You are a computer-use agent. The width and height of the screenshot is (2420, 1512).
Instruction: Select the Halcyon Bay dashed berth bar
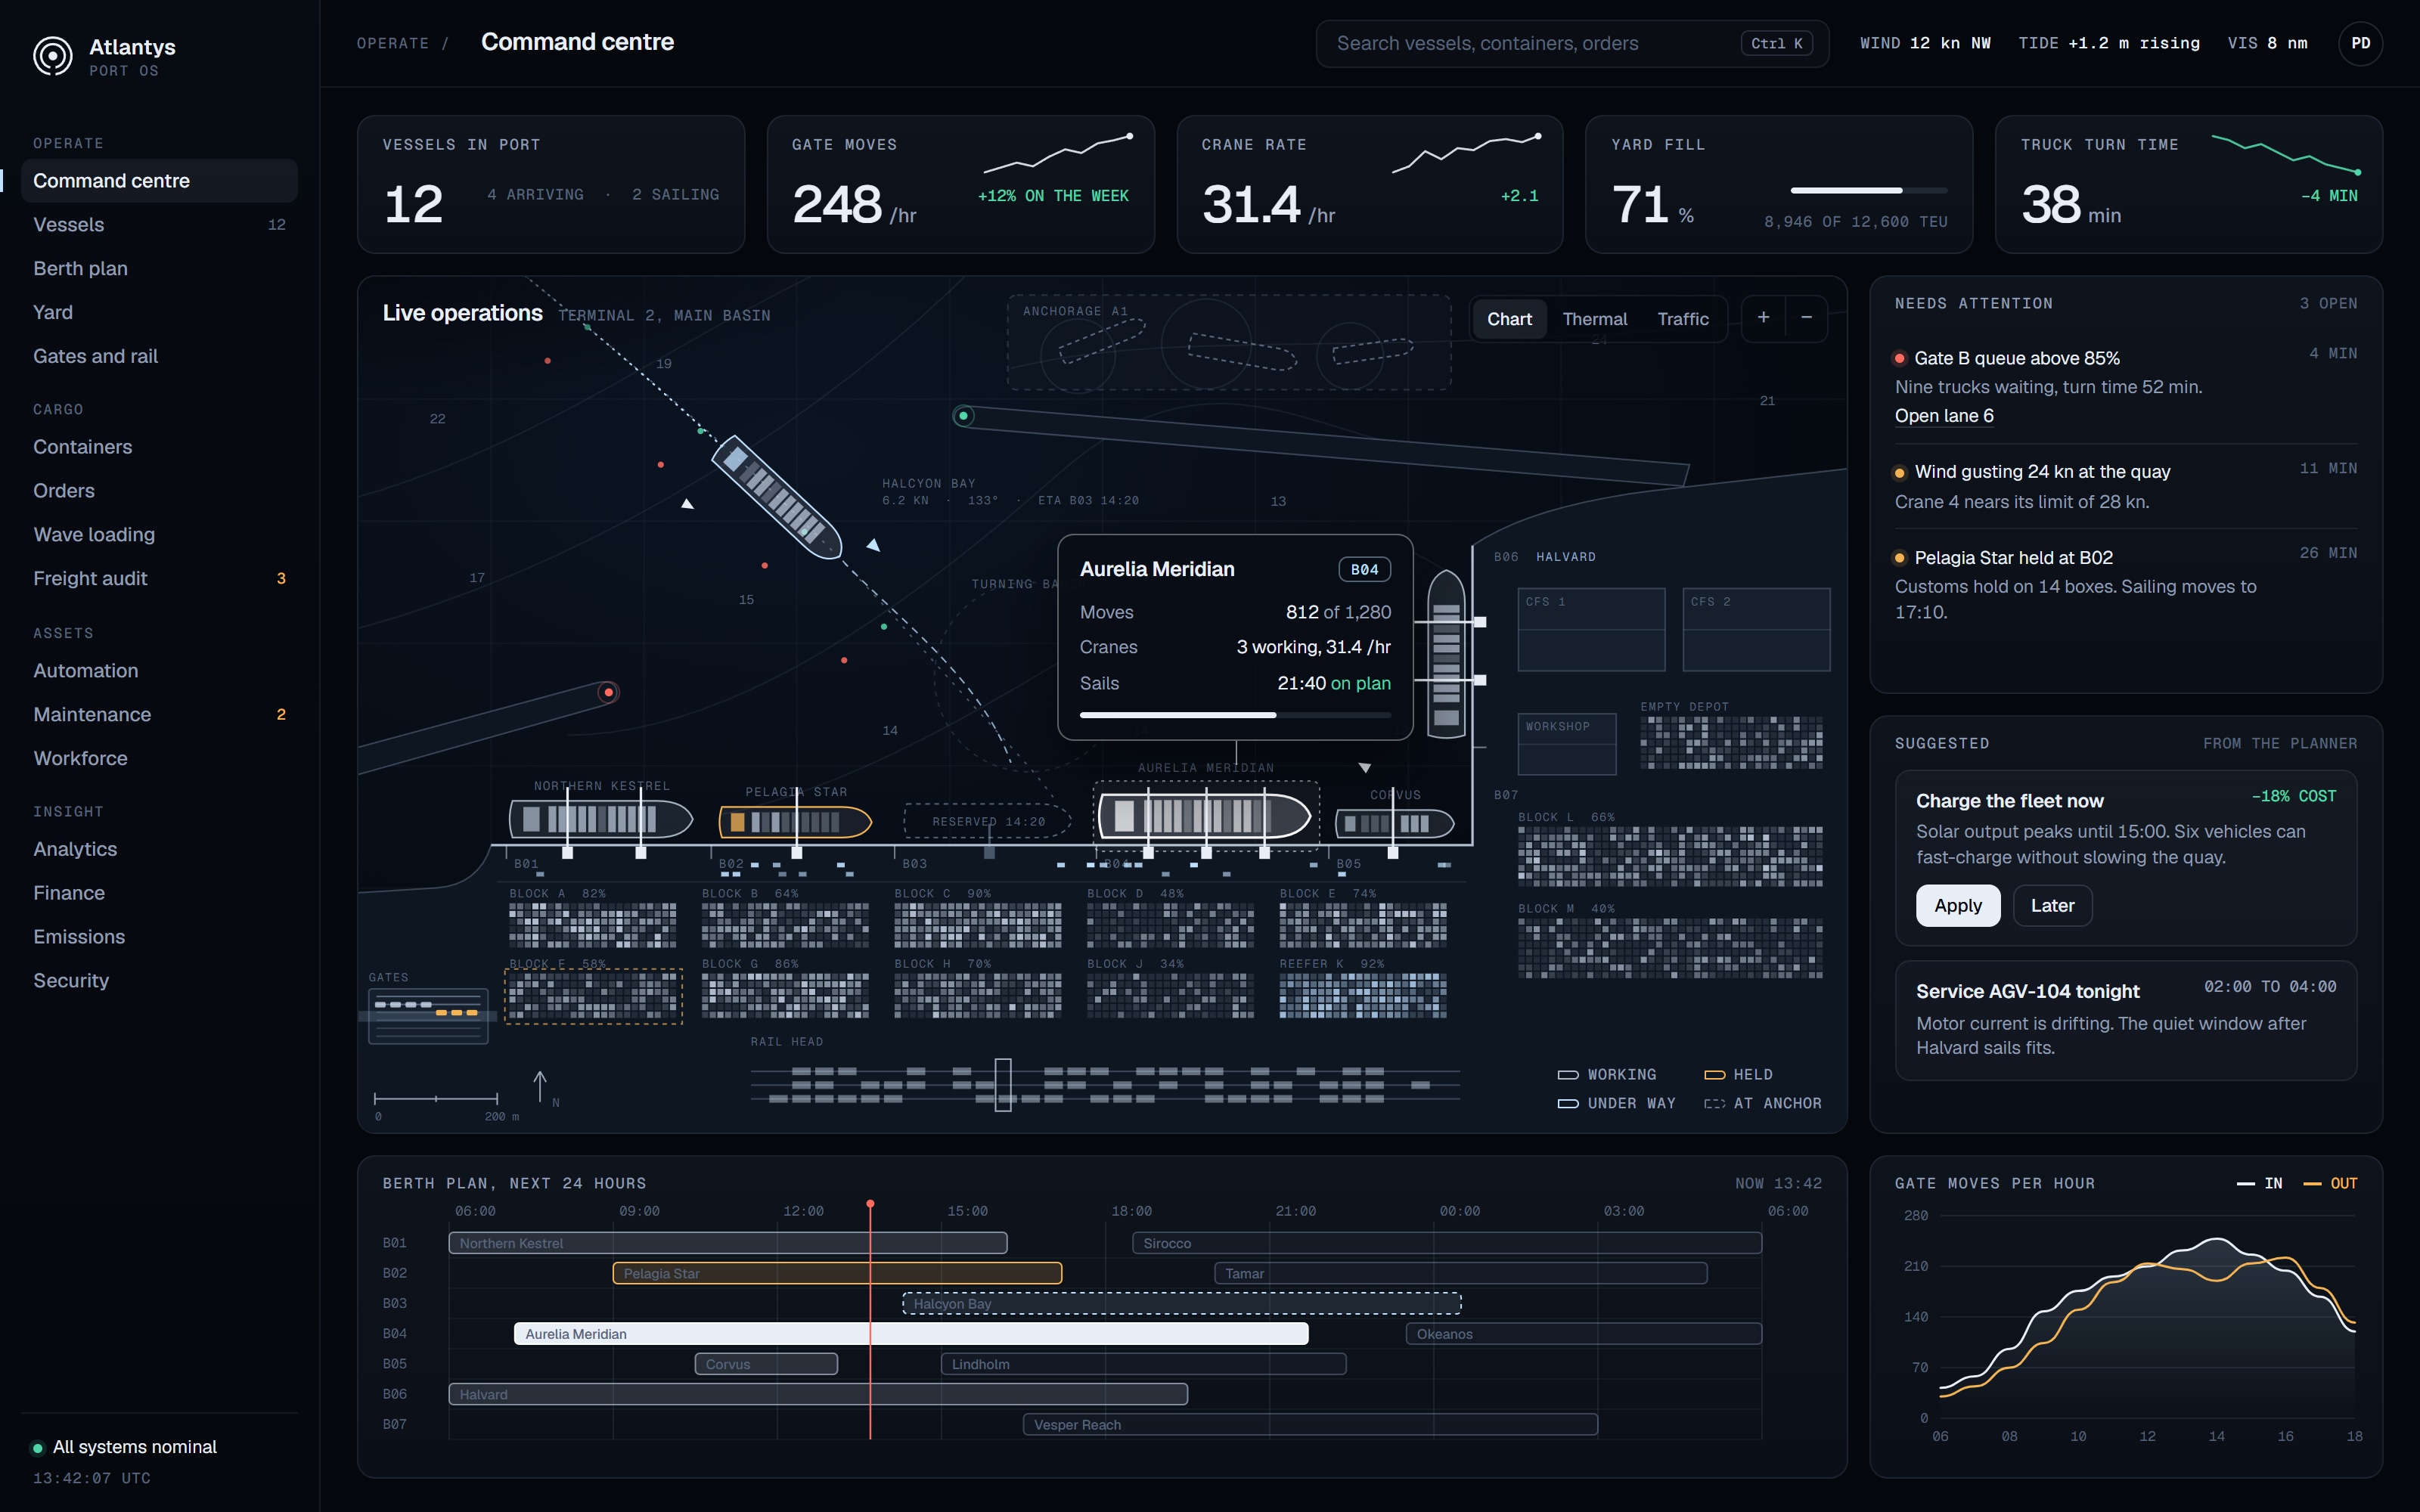point(1181,1304)
